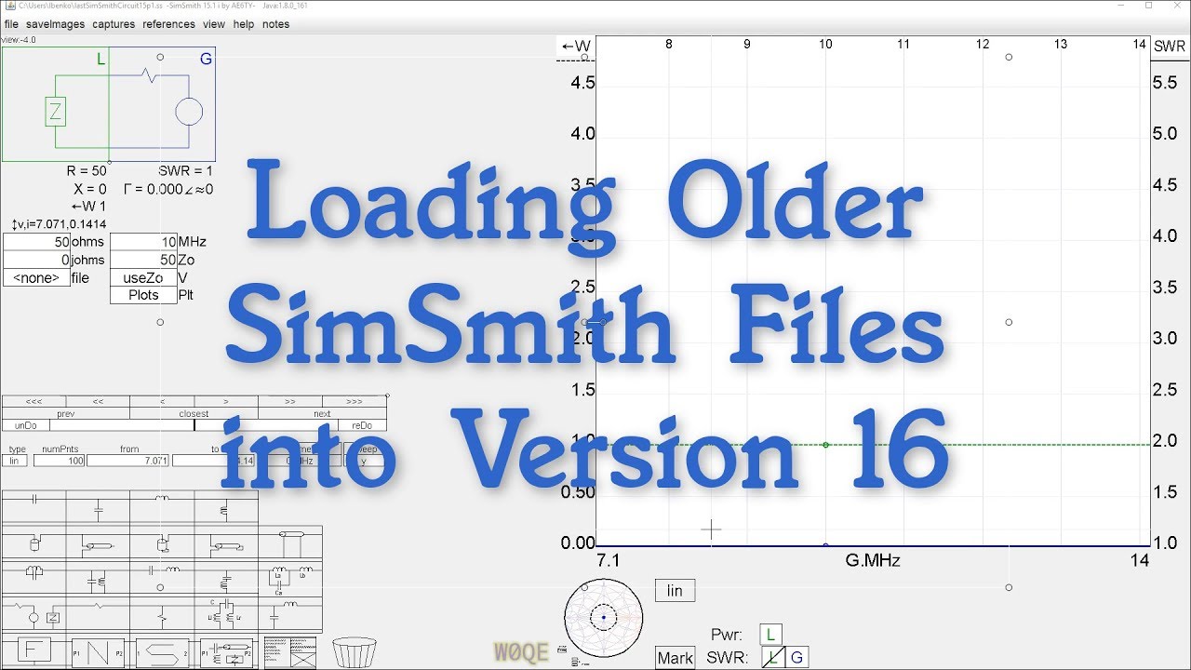The height and width of the screenshot is (670, 1191).
Task: Click the reDo button
Action: point(362,425)
